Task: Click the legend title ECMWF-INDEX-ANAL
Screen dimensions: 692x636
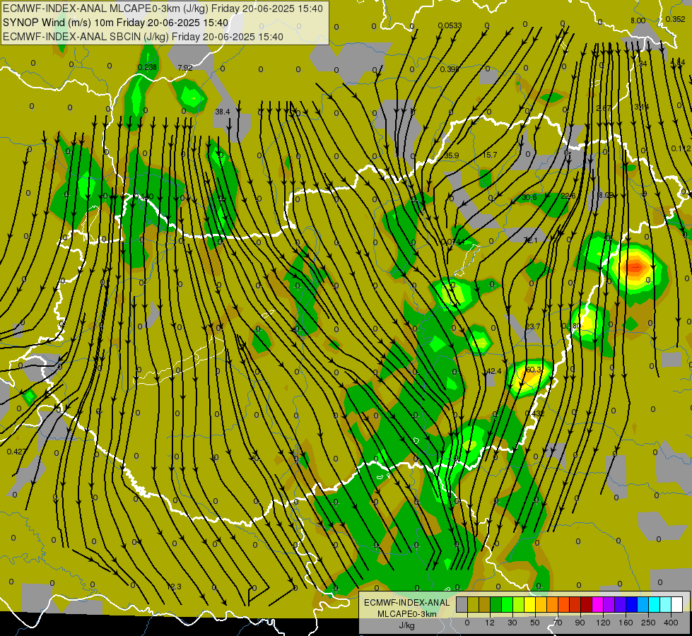Action: (406, 603)
